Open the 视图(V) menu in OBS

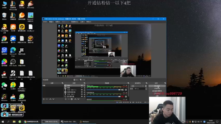point(58,22)
